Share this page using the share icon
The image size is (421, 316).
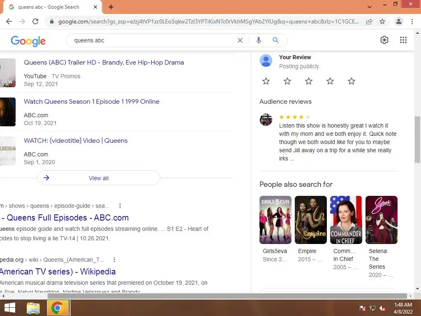(x=369, y=21)
